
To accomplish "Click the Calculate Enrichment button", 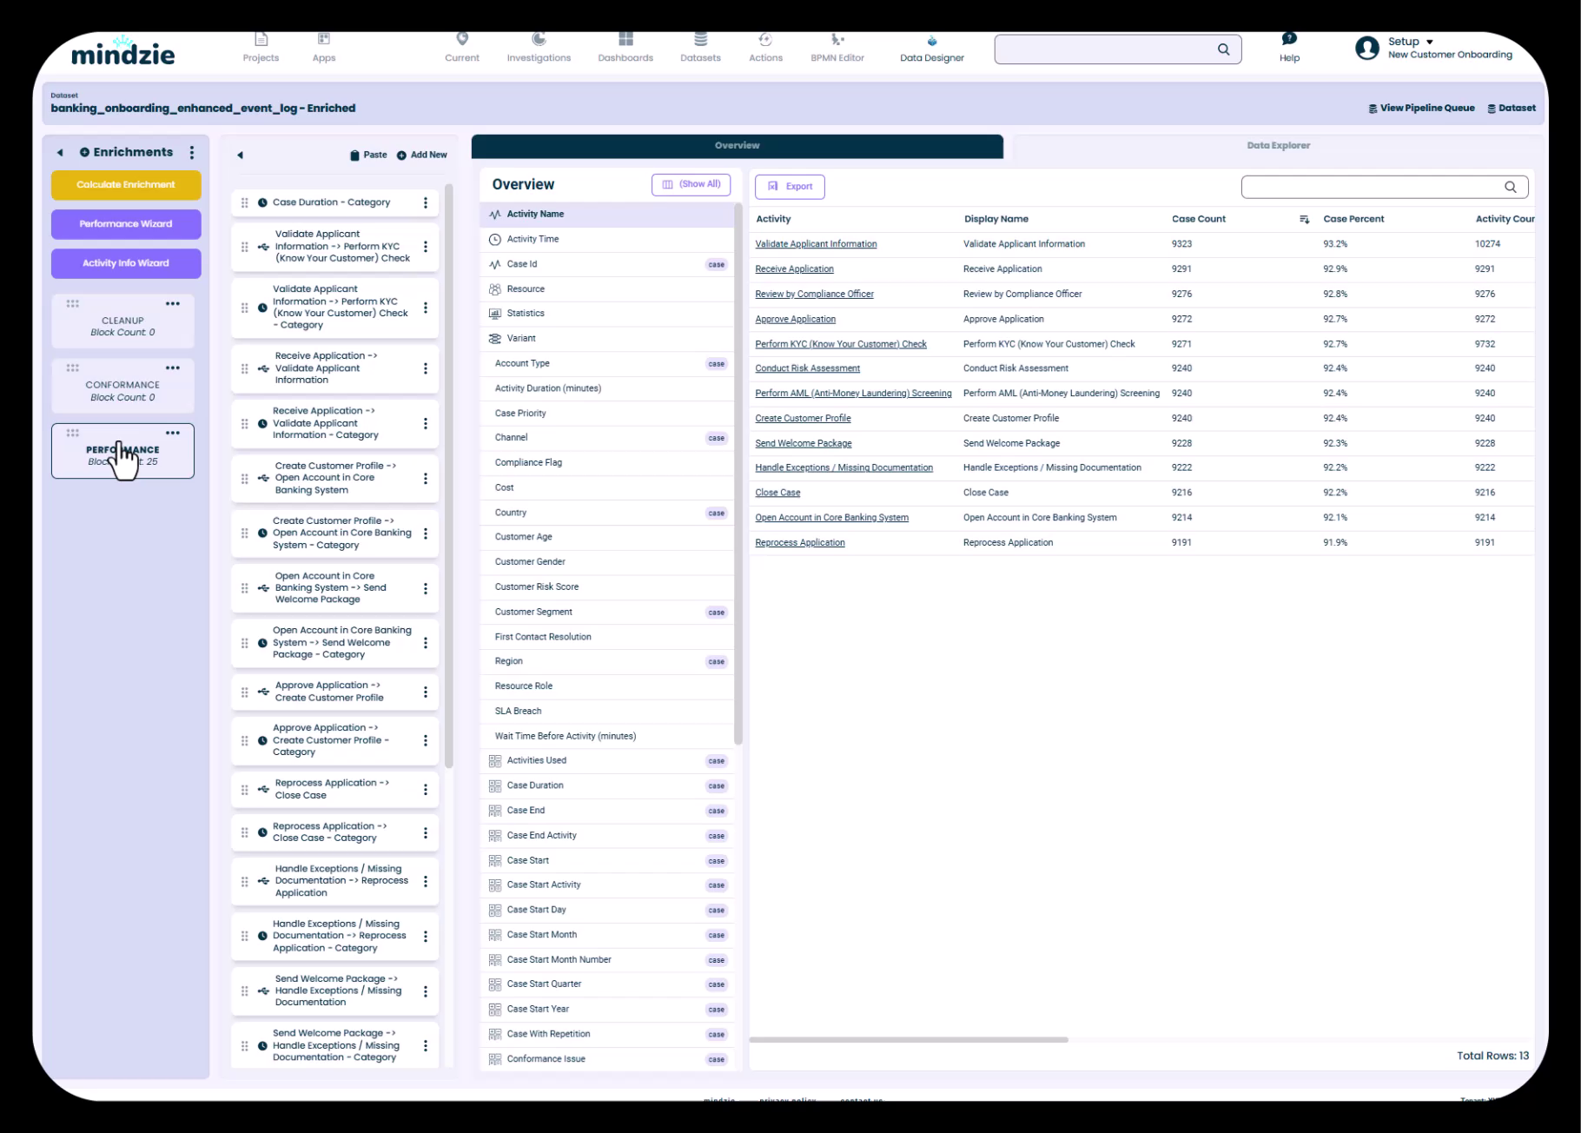I will (126, 185).
